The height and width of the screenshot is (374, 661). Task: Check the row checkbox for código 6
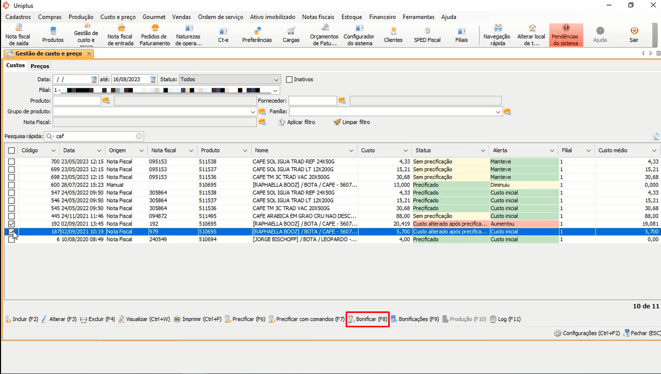coord(11,240)
